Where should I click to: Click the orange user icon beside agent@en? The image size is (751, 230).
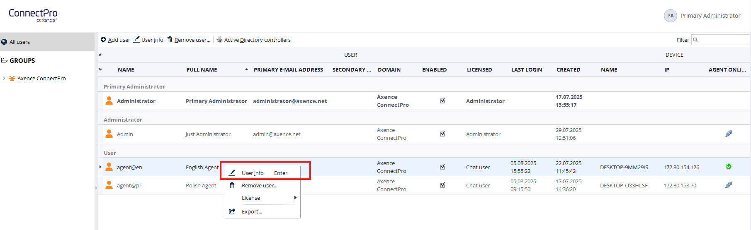pos(109,167)
